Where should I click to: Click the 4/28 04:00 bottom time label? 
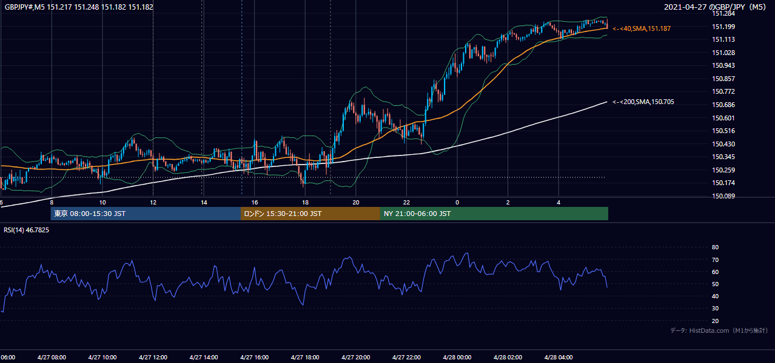pyautogui.click(x=558, y=357)
